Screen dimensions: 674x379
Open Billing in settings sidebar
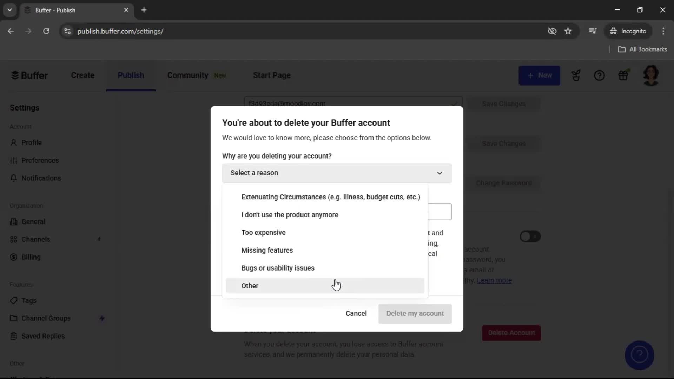31,257
